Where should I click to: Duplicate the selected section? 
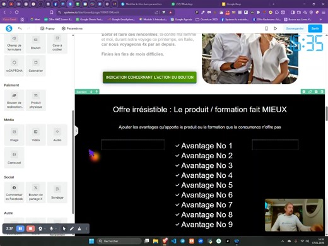click(310, 91)
